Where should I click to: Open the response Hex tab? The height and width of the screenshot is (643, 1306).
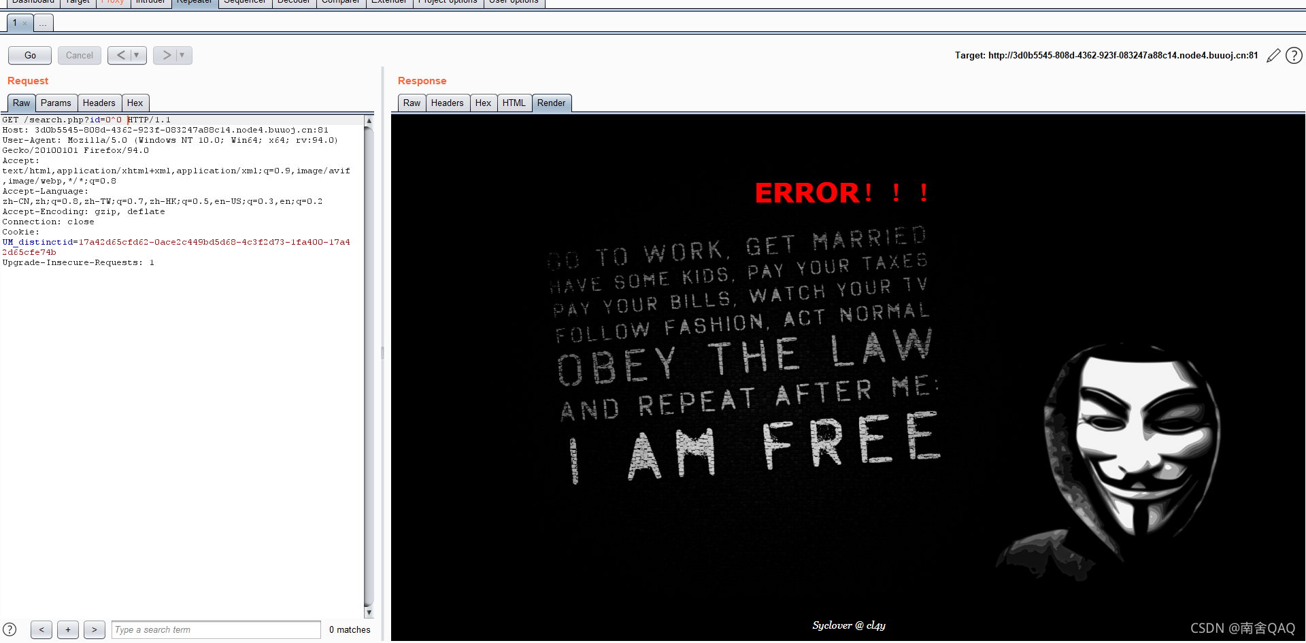coord(484,103)
